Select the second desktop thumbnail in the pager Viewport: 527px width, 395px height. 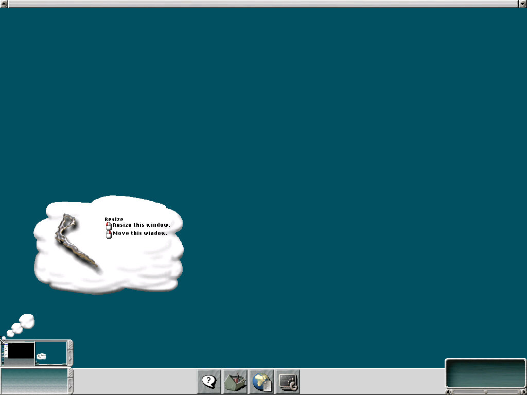click(x=51, y=353)
